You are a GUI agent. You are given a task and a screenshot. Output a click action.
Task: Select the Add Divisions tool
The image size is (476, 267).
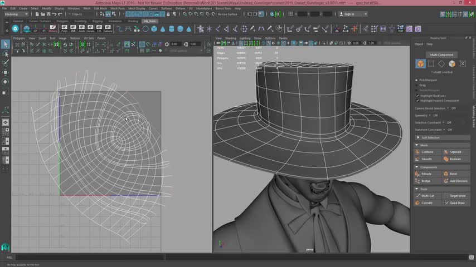[x=458, y=181]
